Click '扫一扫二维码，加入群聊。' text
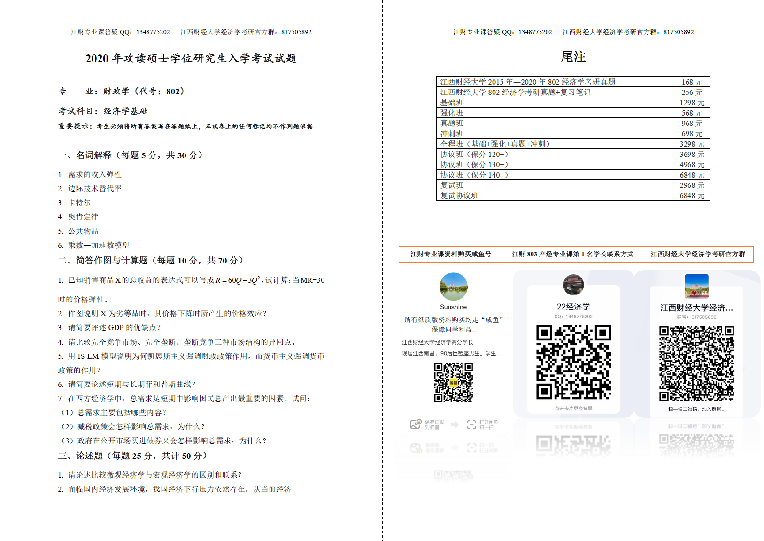 click(x=696, y=409)
